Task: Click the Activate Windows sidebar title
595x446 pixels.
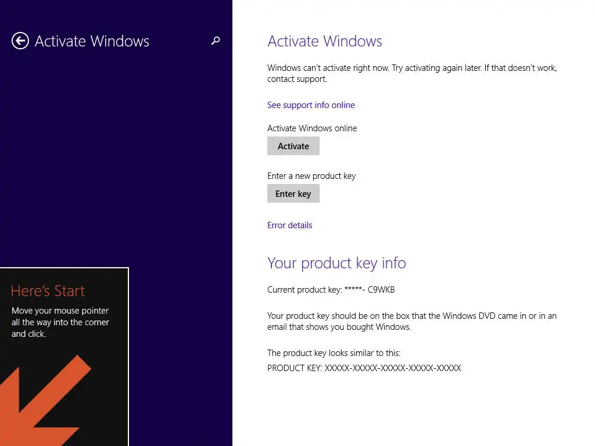Action: 92,41
